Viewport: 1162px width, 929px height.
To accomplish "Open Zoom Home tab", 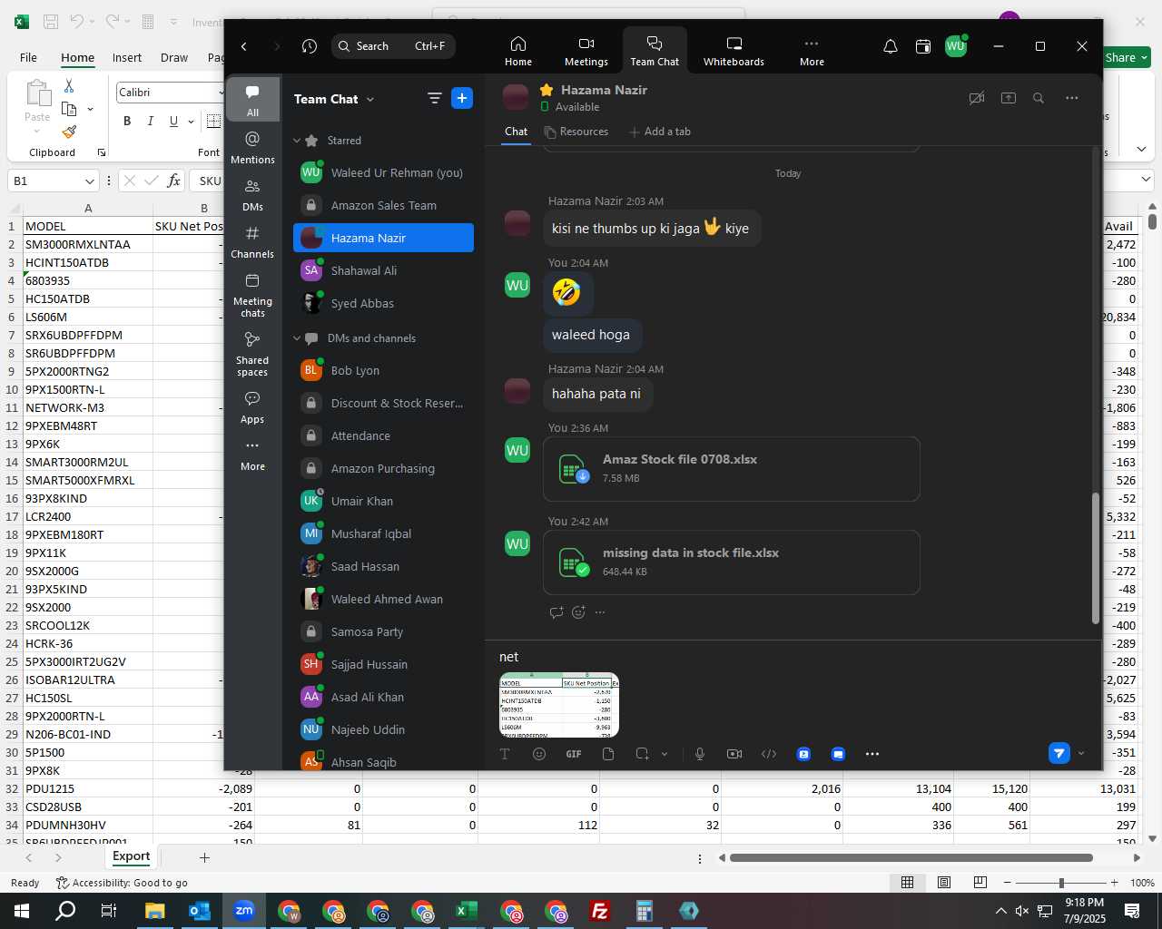I will (x=518, y=51).
